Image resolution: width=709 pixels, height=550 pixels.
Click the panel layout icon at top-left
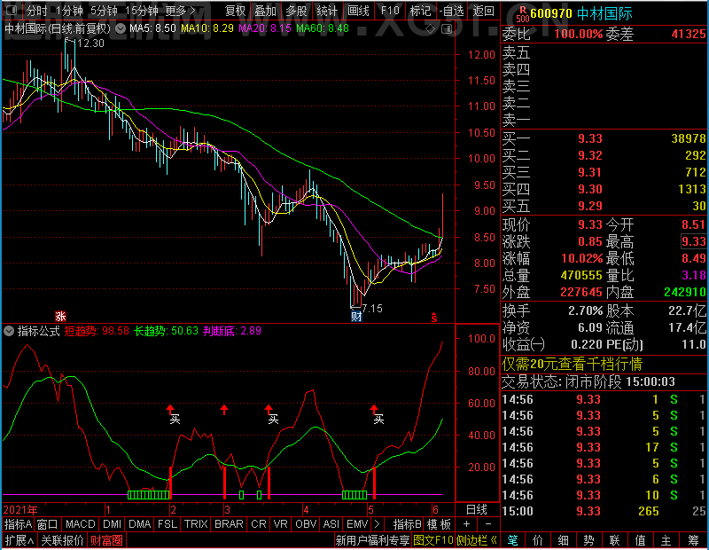[x=12, y=10]
